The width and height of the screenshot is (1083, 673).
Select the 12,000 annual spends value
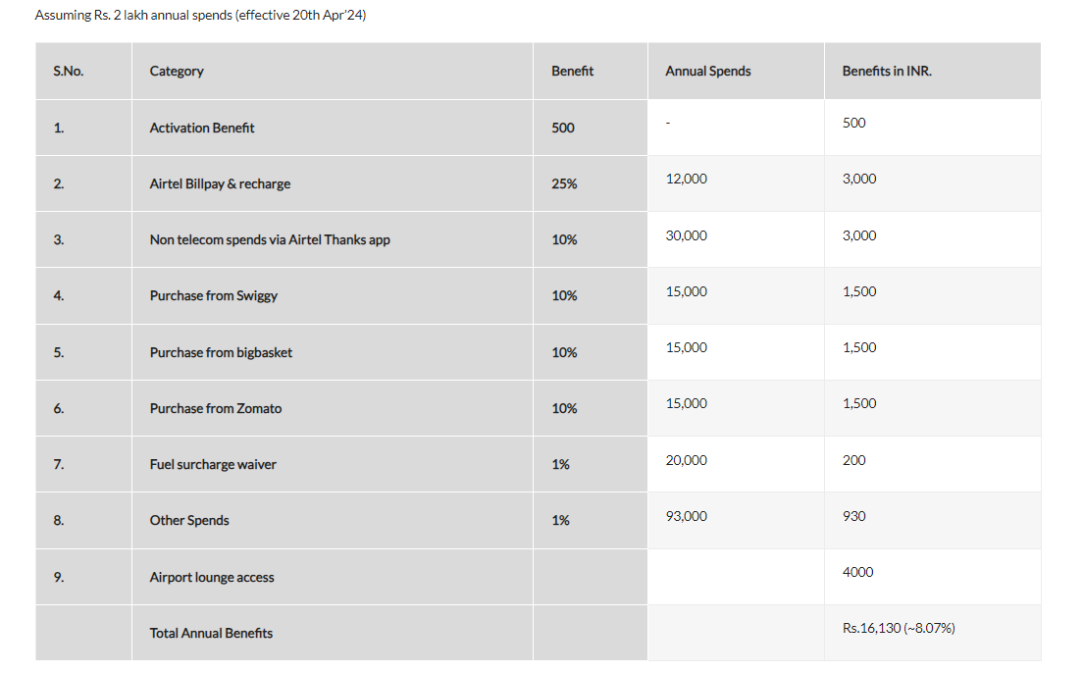pos(686,179)
